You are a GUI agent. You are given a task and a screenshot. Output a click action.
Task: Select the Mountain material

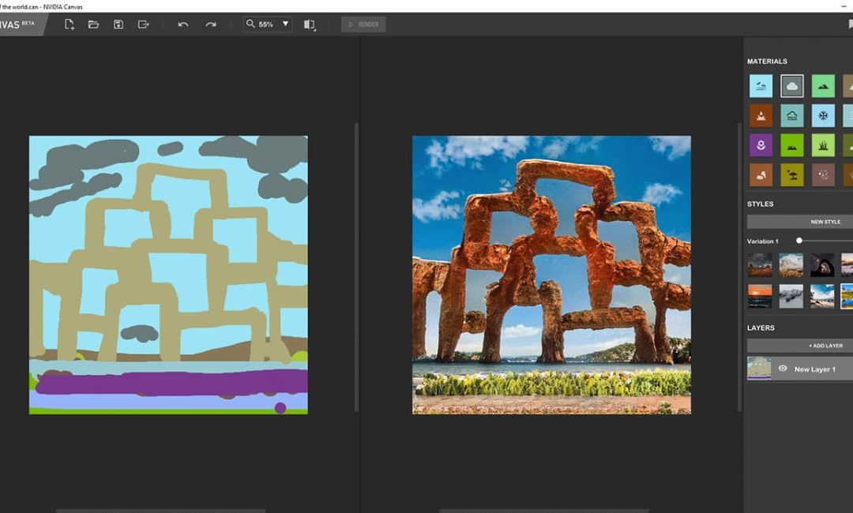click(x=823, y=87)
